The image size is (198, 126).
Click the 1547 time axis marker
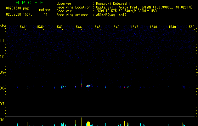coord(134,27)
